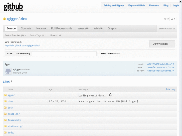This screenshot has width=182, height=136.
Task: Open the rgigger user profile link
Action: (x=12, y=19)
